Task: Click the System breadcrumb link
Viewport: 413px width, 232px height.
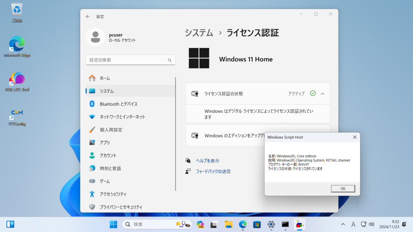Action: 199,33
